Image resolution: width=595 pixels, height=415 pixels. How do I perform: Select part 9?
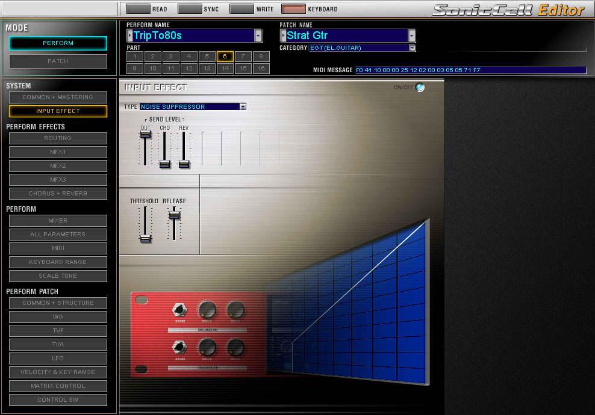[135, 69]
